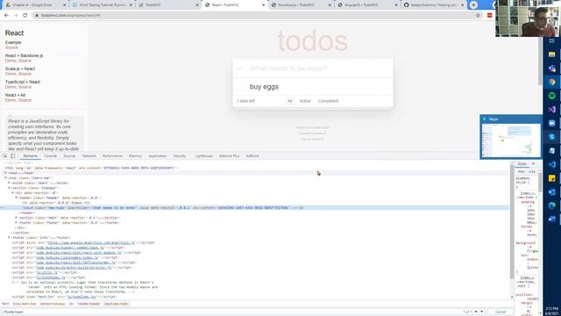Image resolution: width=561 pixels, height=316 pixels.
Task: Collapse the section todoapp node
Action: pyautogui.click(x=10, y=188)
